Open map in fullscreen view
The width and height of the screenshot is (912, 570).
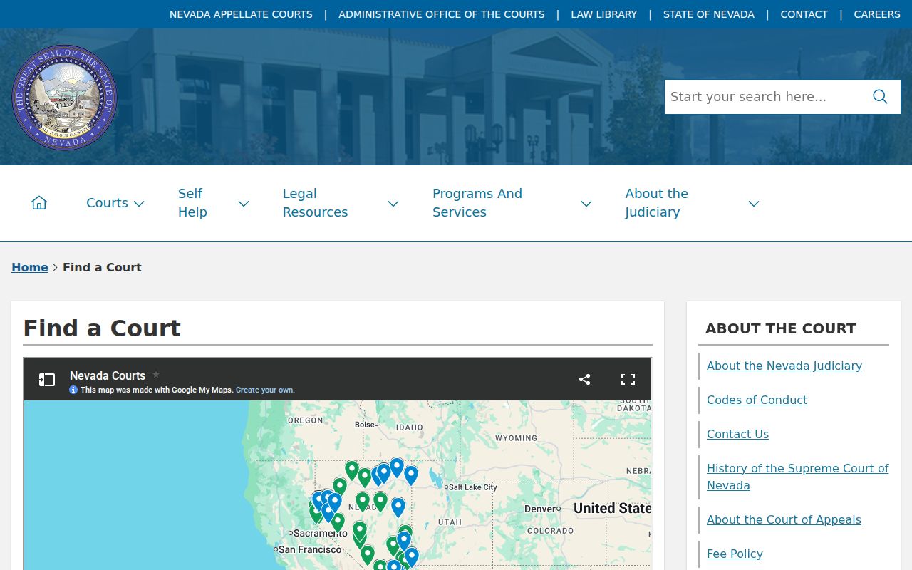click(628, 379)
